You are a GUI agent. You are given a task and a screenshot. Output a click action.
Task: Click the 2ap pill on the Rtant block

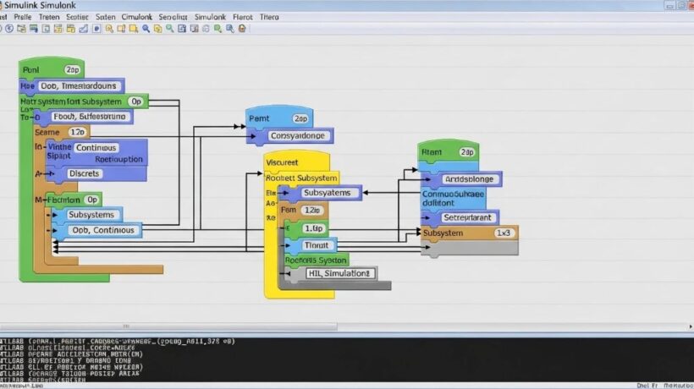coord(467,152)
